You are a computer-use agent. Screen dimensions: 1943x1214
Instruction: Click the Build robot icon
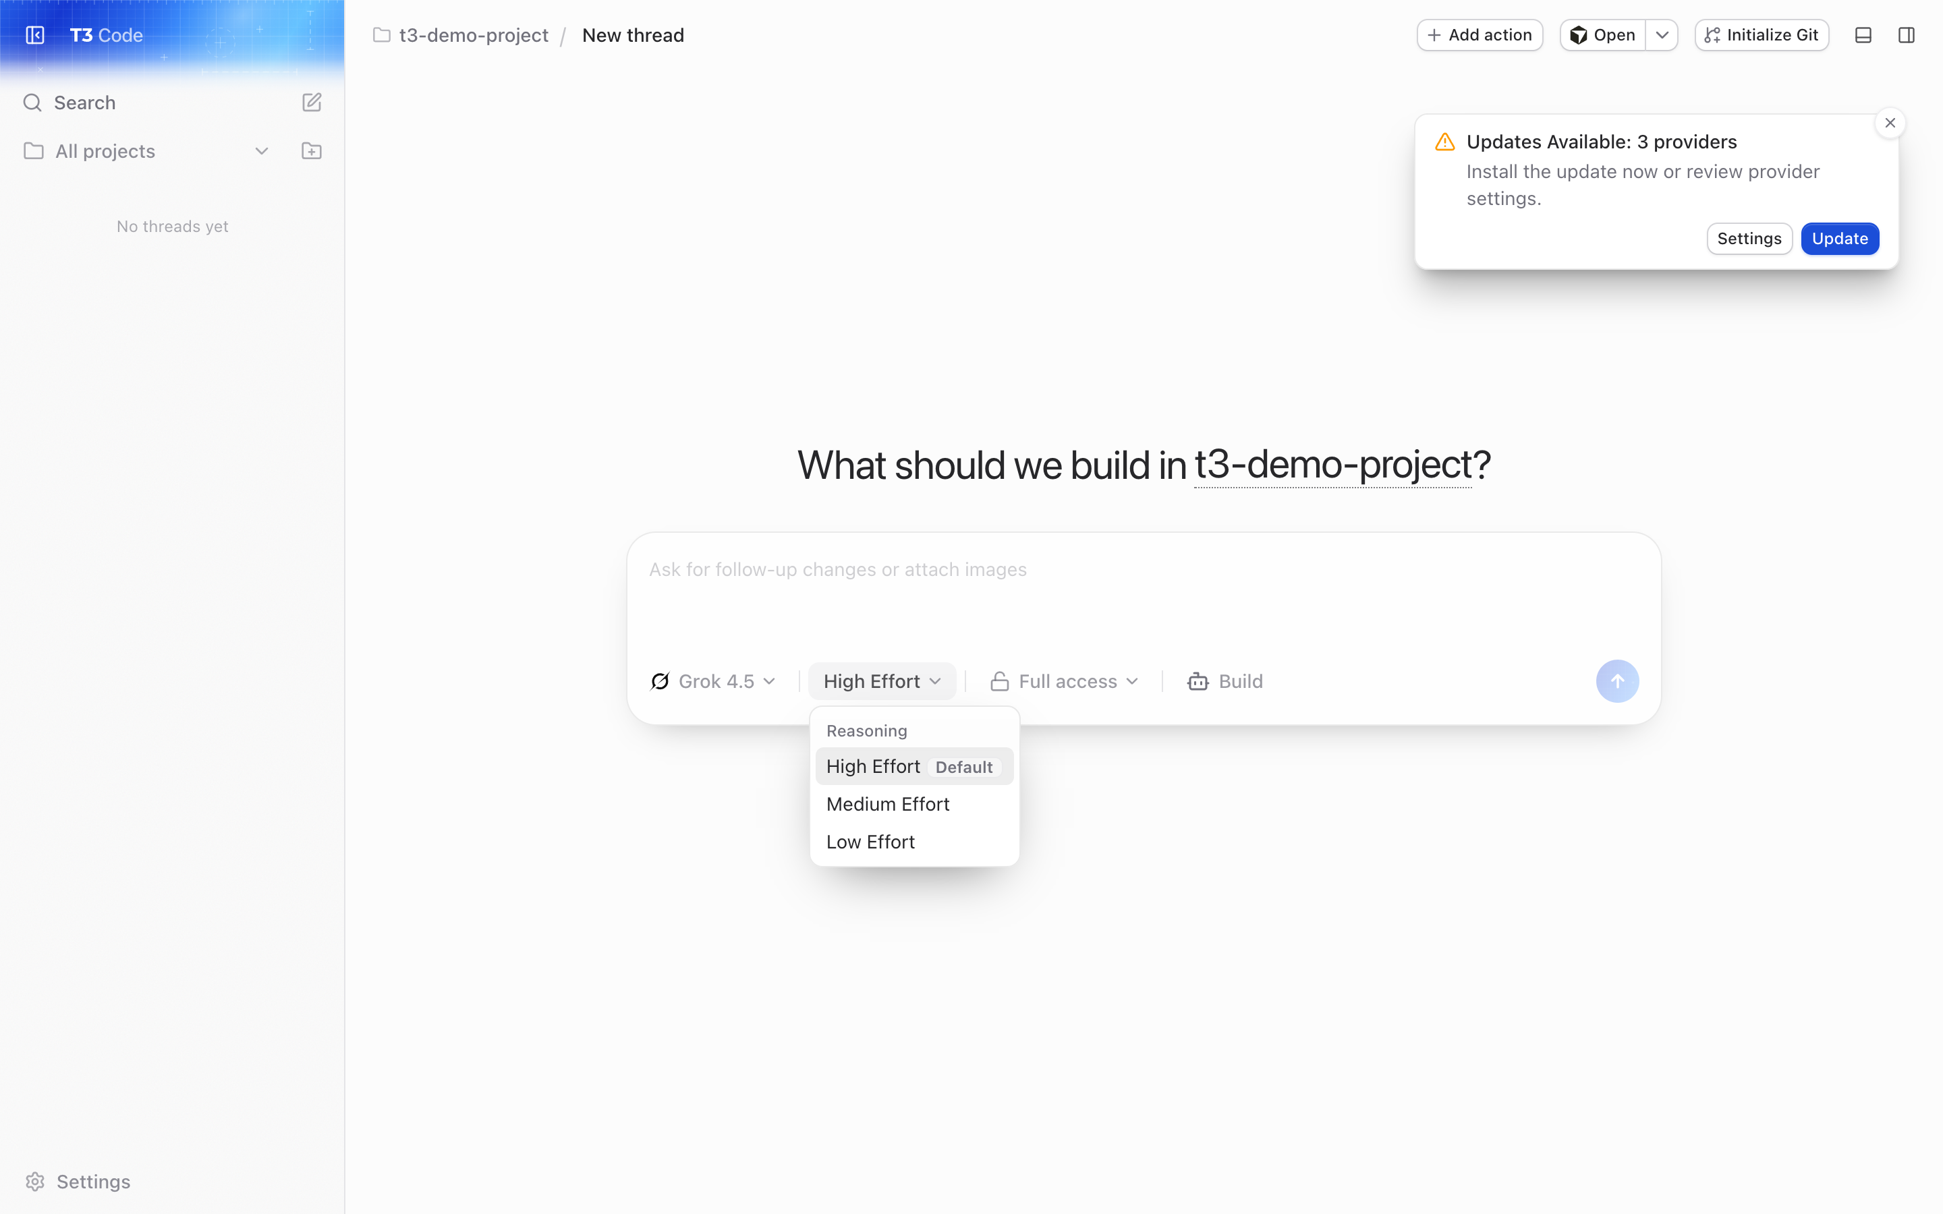click(x=1198, y=682)
